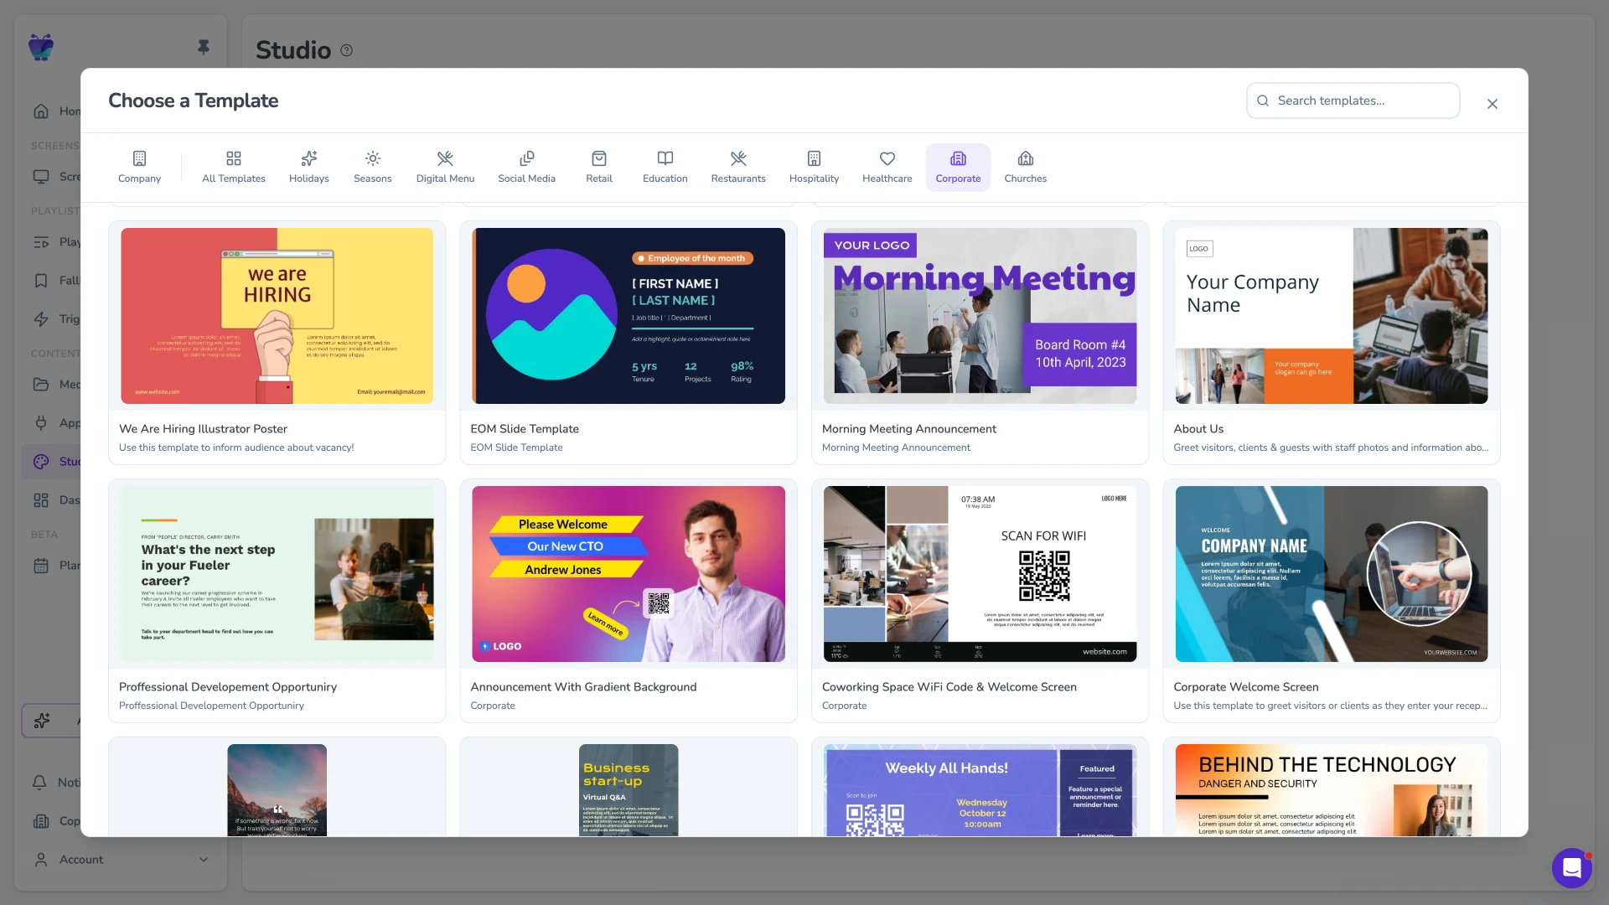This screenshot has width=1609, height=905.
Task: Click the pin sidebar icon
Action: (x=203, y=47)
